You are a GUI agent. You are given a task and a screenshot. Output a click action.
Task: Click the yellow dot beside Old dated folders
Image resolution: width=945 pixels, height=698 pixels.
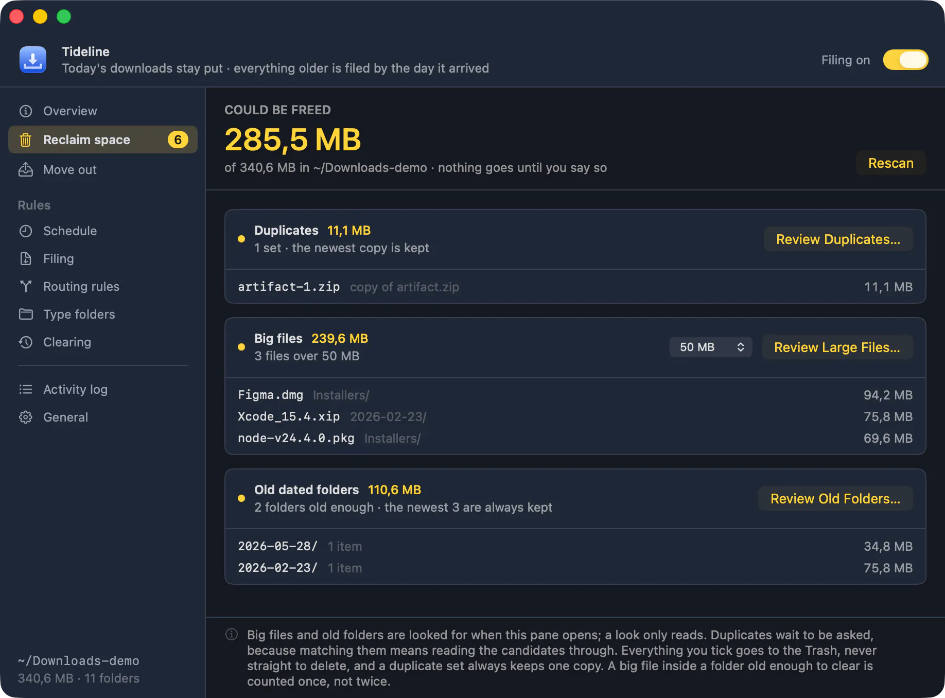click(x=241, y=498)
